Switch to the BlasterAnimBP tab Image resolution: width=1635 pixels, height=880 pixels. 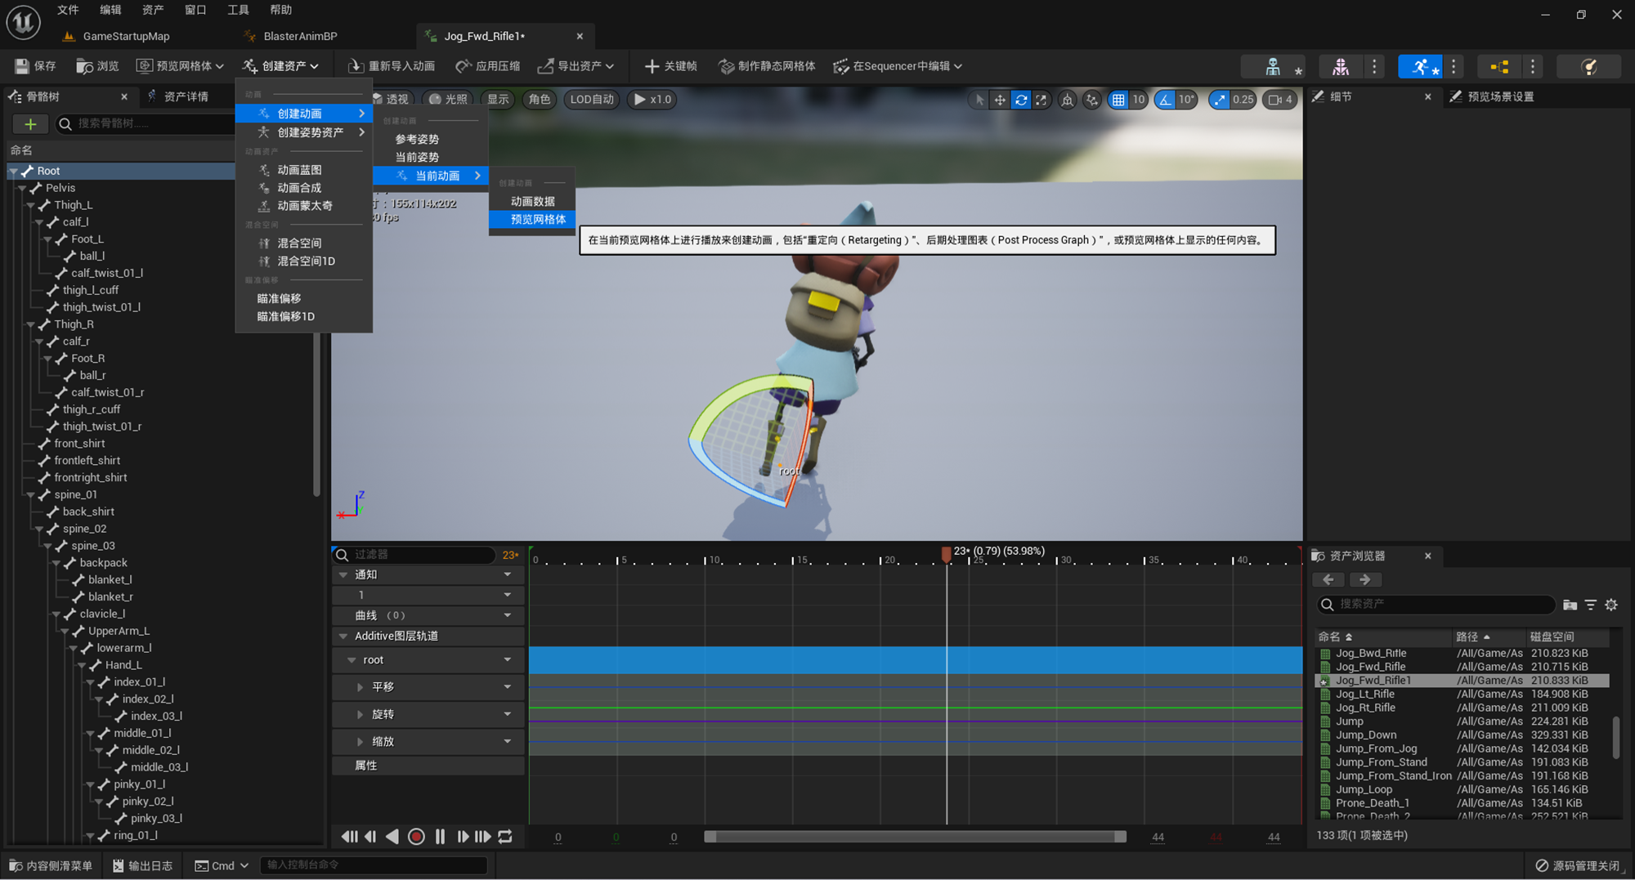[300, 37]
